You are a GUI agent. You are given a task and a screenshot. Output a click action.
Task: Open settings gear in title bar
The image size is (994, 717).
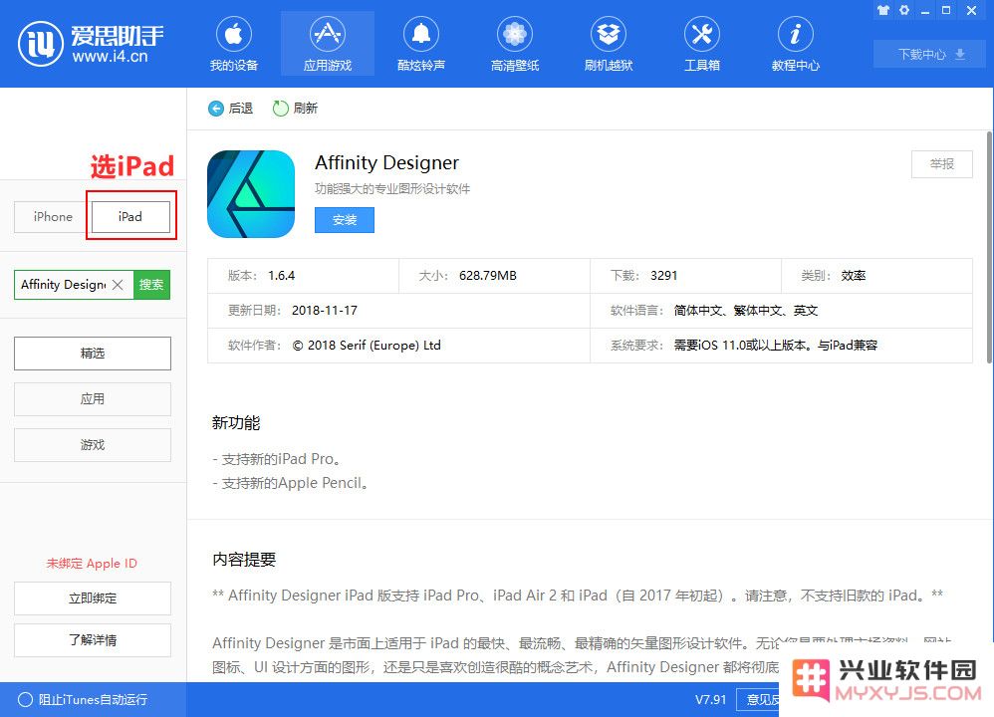(904, 10)
